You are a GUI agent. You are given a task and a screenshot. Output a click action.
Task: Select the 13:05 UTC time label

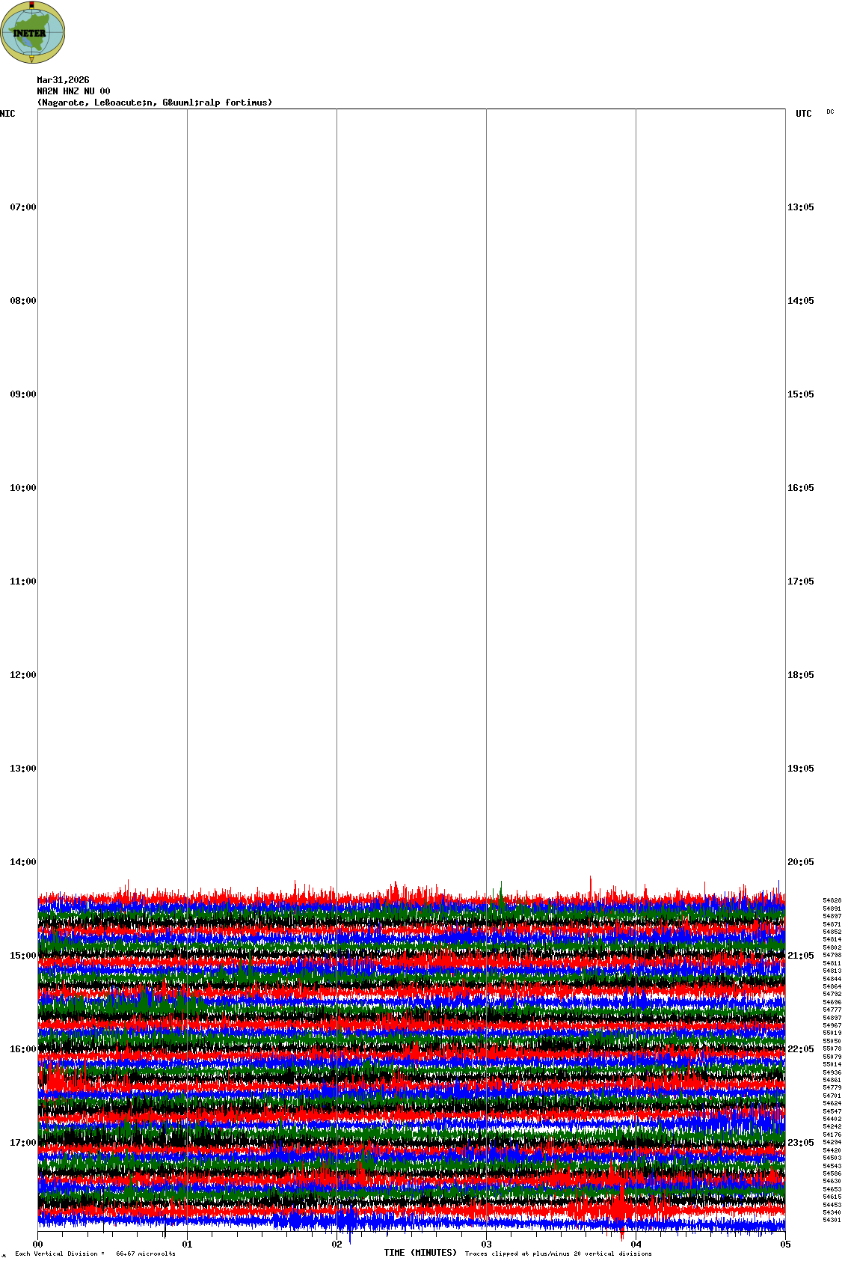800,207
